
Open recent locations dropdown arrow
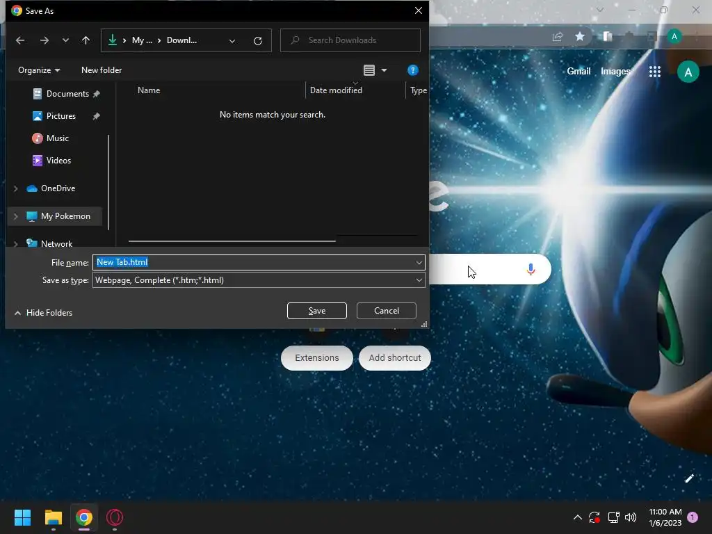(65, 40)
